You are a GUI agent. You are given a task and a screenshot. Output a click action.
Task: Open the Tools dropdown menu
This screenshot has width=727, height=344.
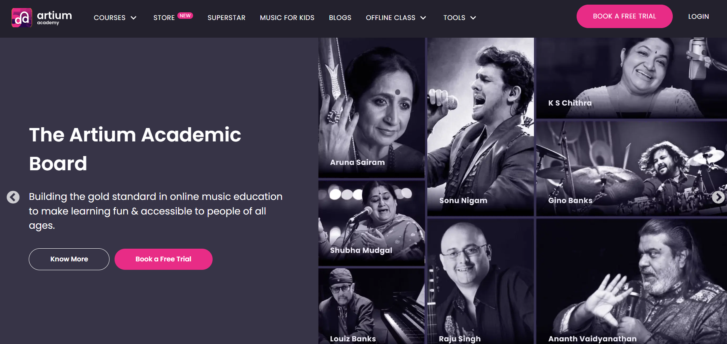pyautogui.click(x=460, y=18)
